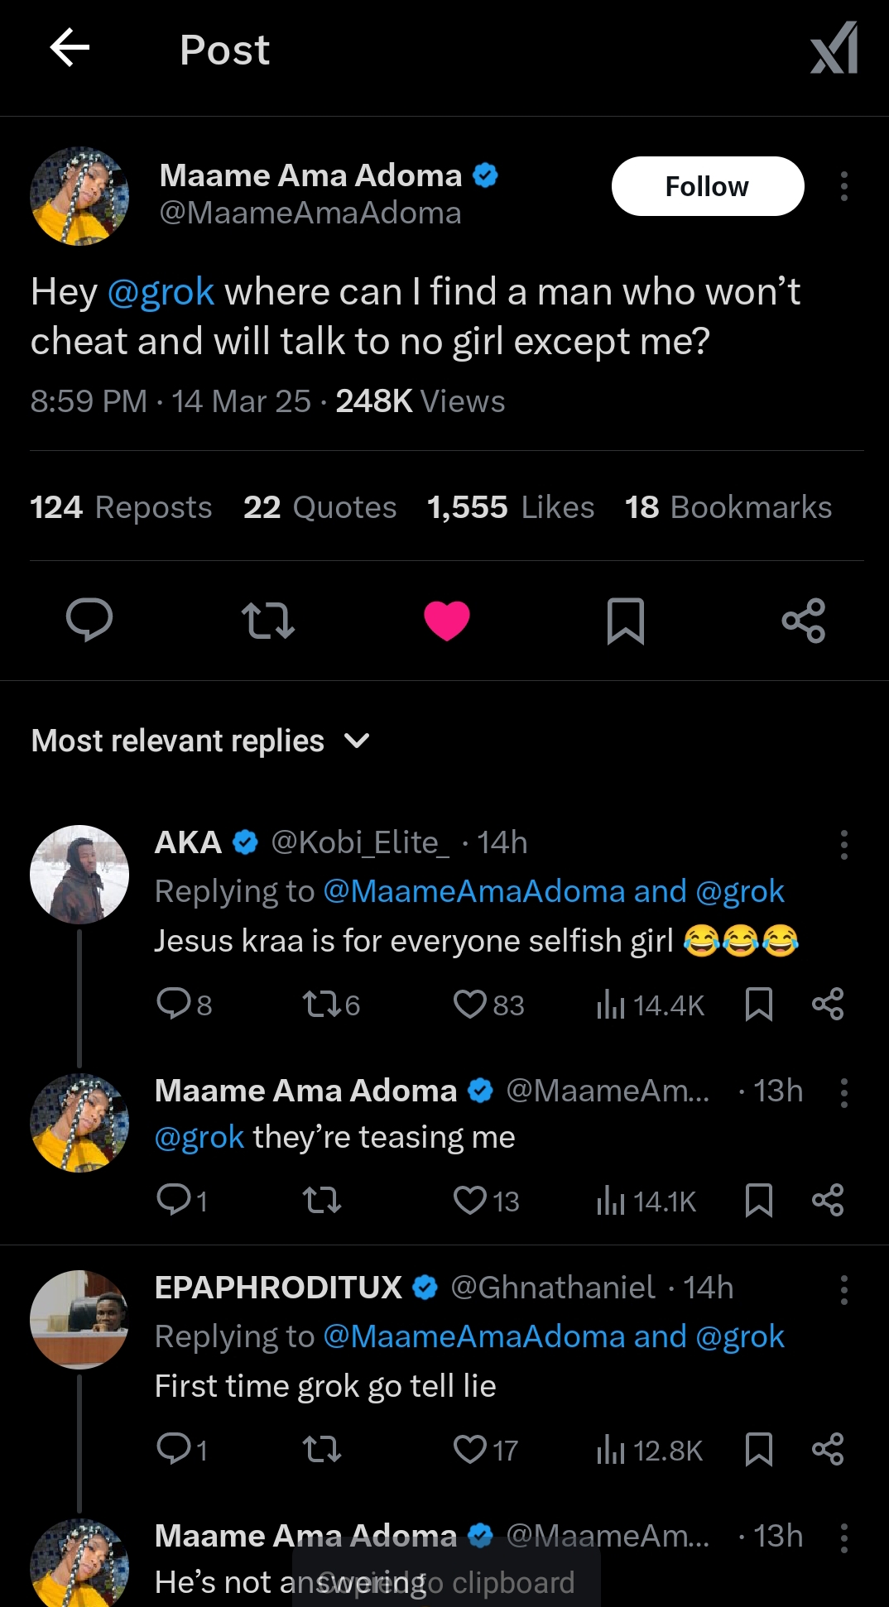Share the main post
This screenshot has width=889, height=1607.
803,620
